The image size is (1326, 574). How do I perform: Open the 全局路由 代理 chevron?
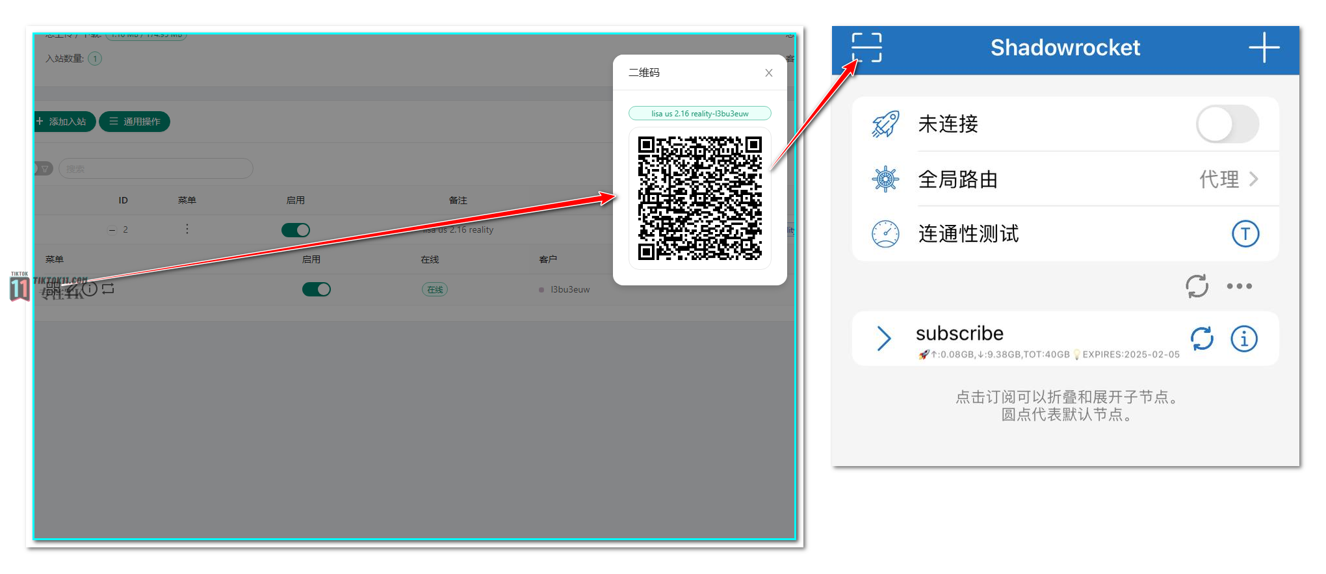pyautogui.click(x=1254, y=179)
